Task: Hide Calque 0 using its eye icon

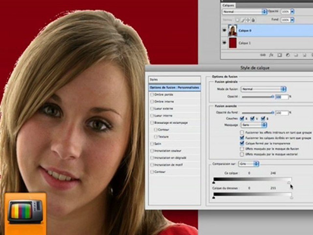Action: pos(224,30)
